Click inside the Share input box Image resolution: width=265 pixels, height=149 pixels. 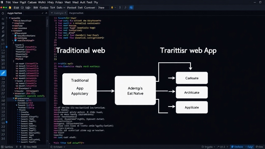[x=103, y=8]
